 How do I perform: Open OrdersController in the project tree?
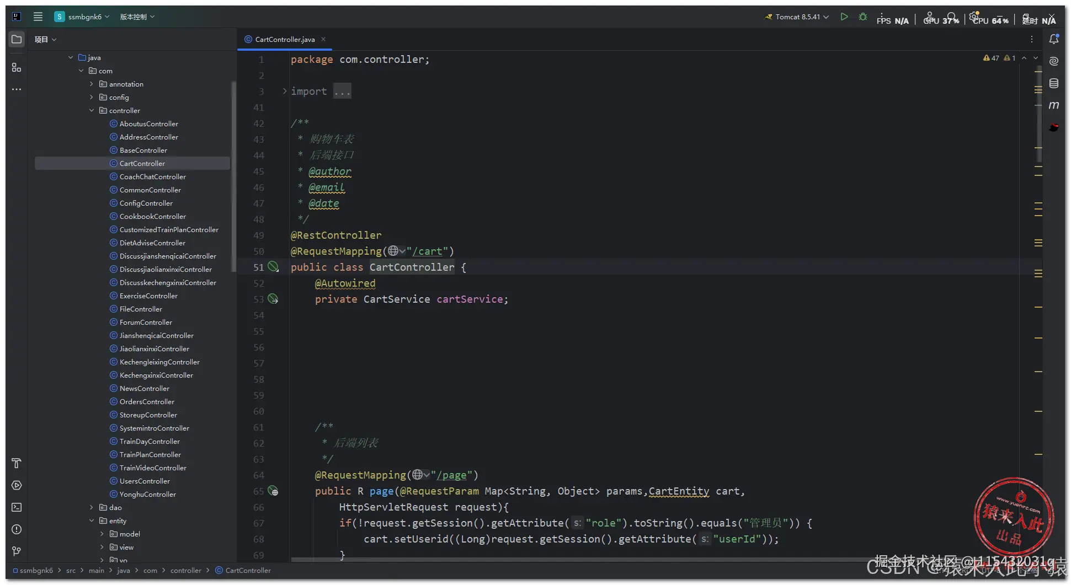coord(147,402)
